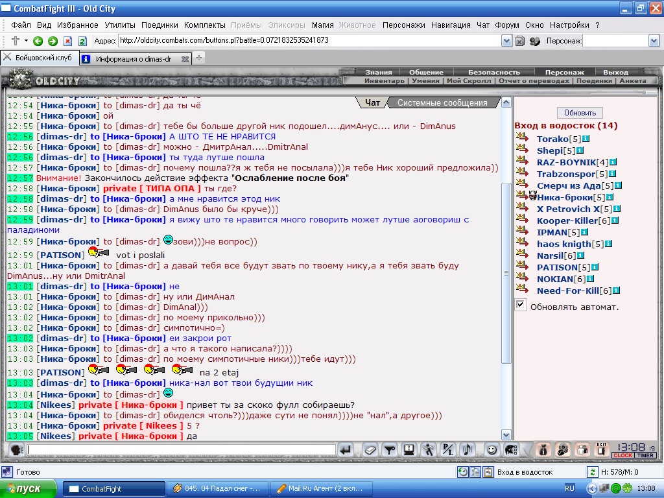The width and height of the screenshot is (664, 498).
Task: Expand the address bar dropdown
Action: tap(506, 41)
